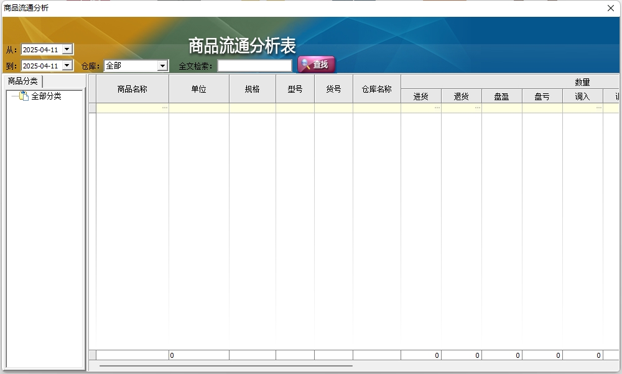Click the 查找 search button
The image size is (622, 374).
(317, 65)
